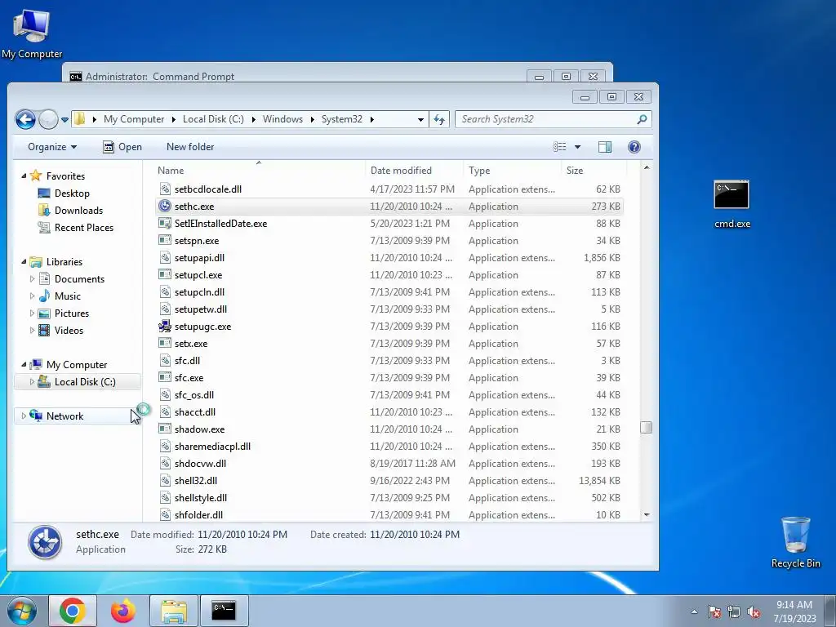Click the file list scrollbar thumb
The height and width of the screenshot is (627, 836).
point(647,428)
